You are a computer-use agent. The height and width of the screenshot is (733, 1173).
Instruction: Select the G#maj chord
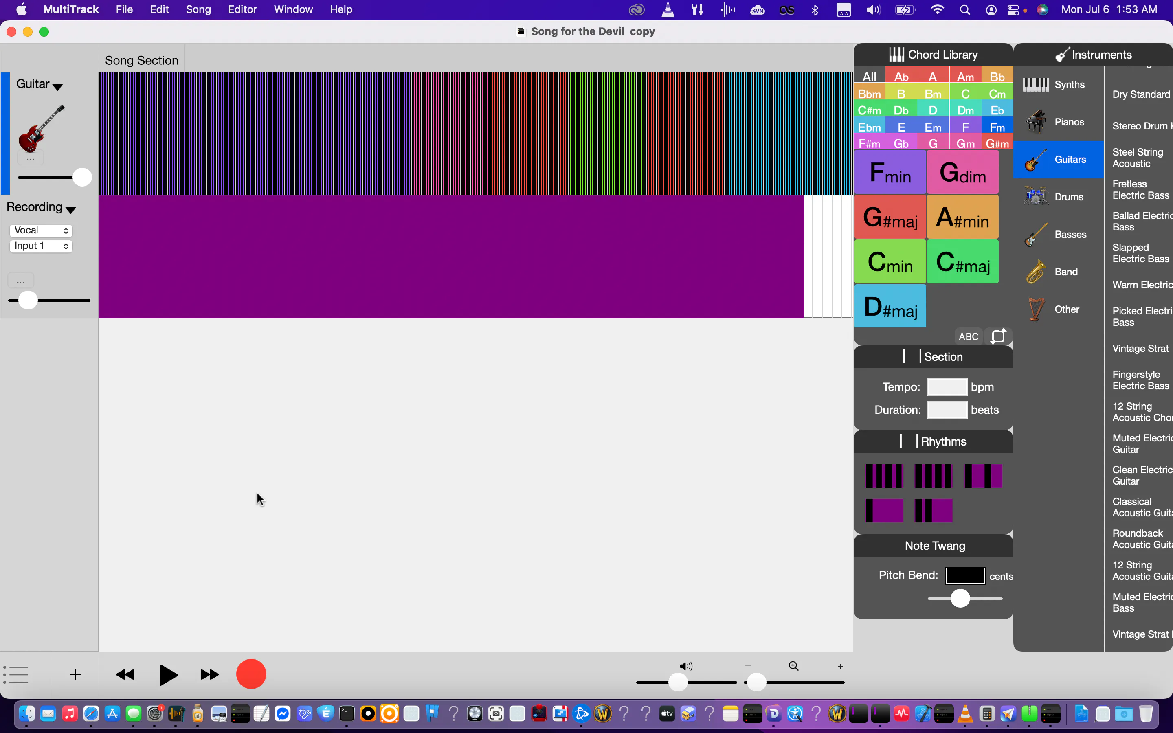pyautogui.click(x=890, y=217)
